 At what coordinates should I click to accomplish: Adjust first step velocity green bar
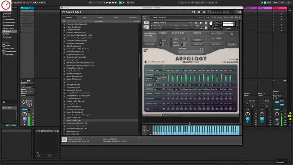168,77
